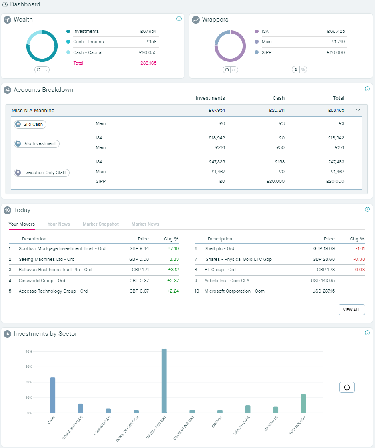Click the Silo Investment account expander

[36, 143]
